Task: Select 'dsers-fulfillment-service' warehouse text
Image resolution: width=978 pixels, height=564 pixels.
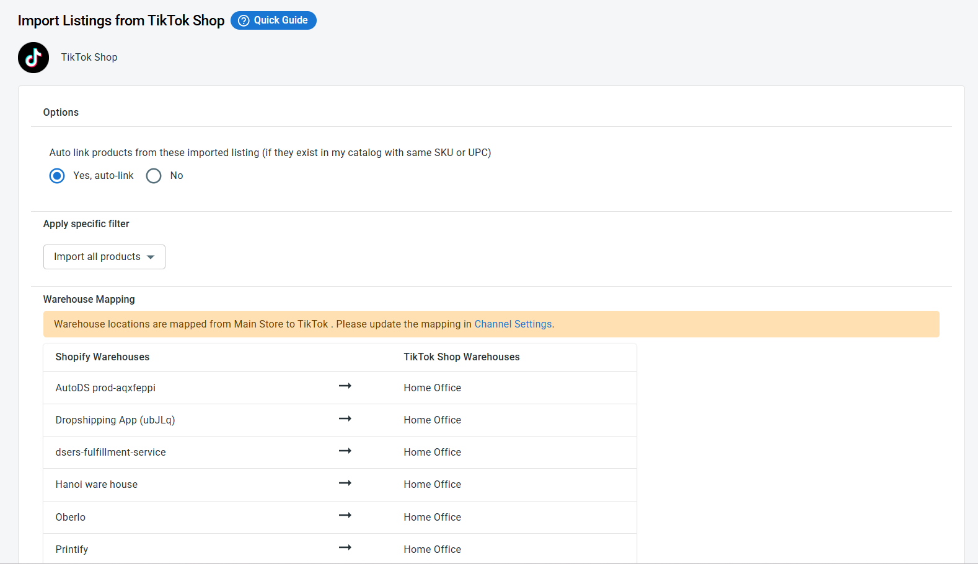Action: 110,453
